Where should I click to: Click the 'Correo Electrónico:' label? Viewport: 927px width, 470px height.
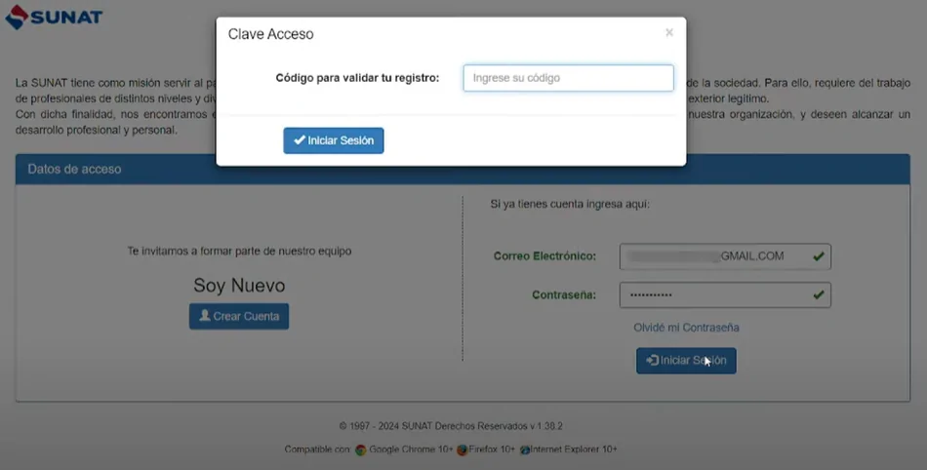pos(558,256)
